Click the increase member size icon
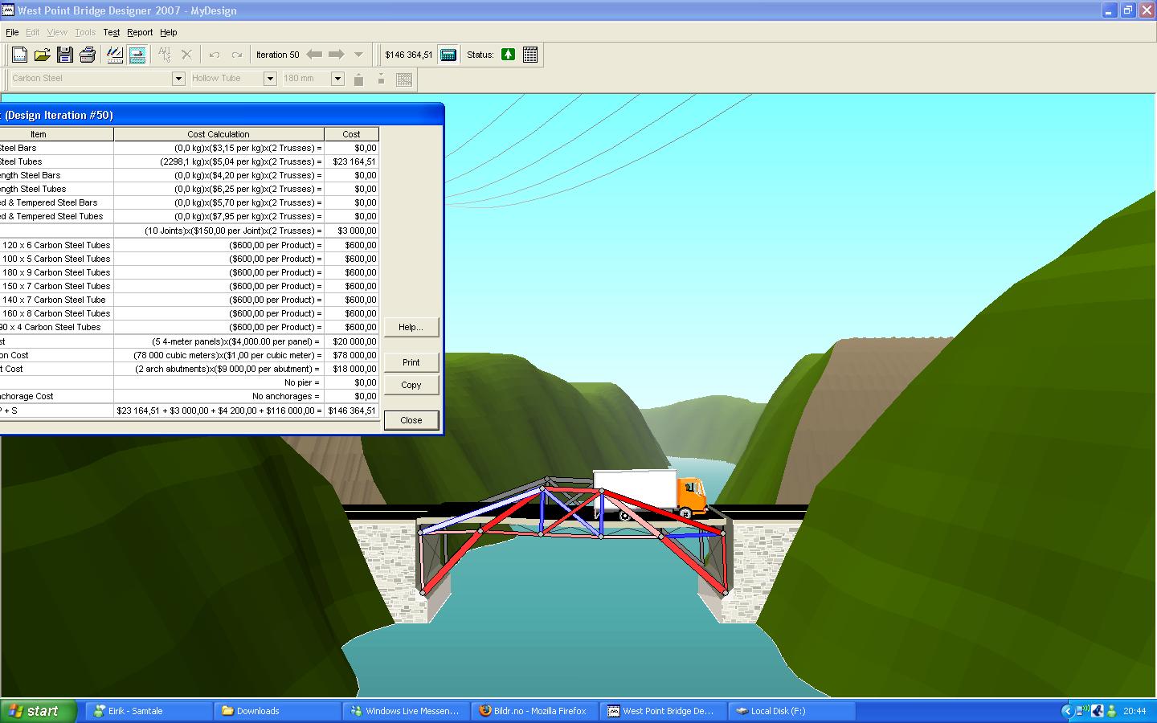 [359, 79]
